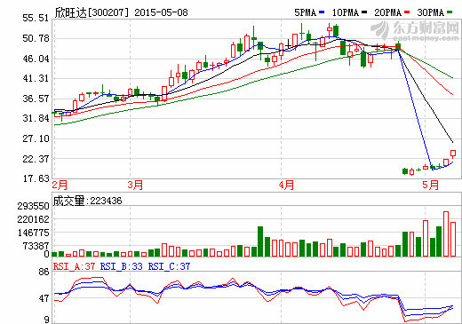Image resolution: width=462 pixels, height=324 pixels.
Task: Click the tall green volume bar in late March
Action: pyautogui.click(x=260, y=241)
